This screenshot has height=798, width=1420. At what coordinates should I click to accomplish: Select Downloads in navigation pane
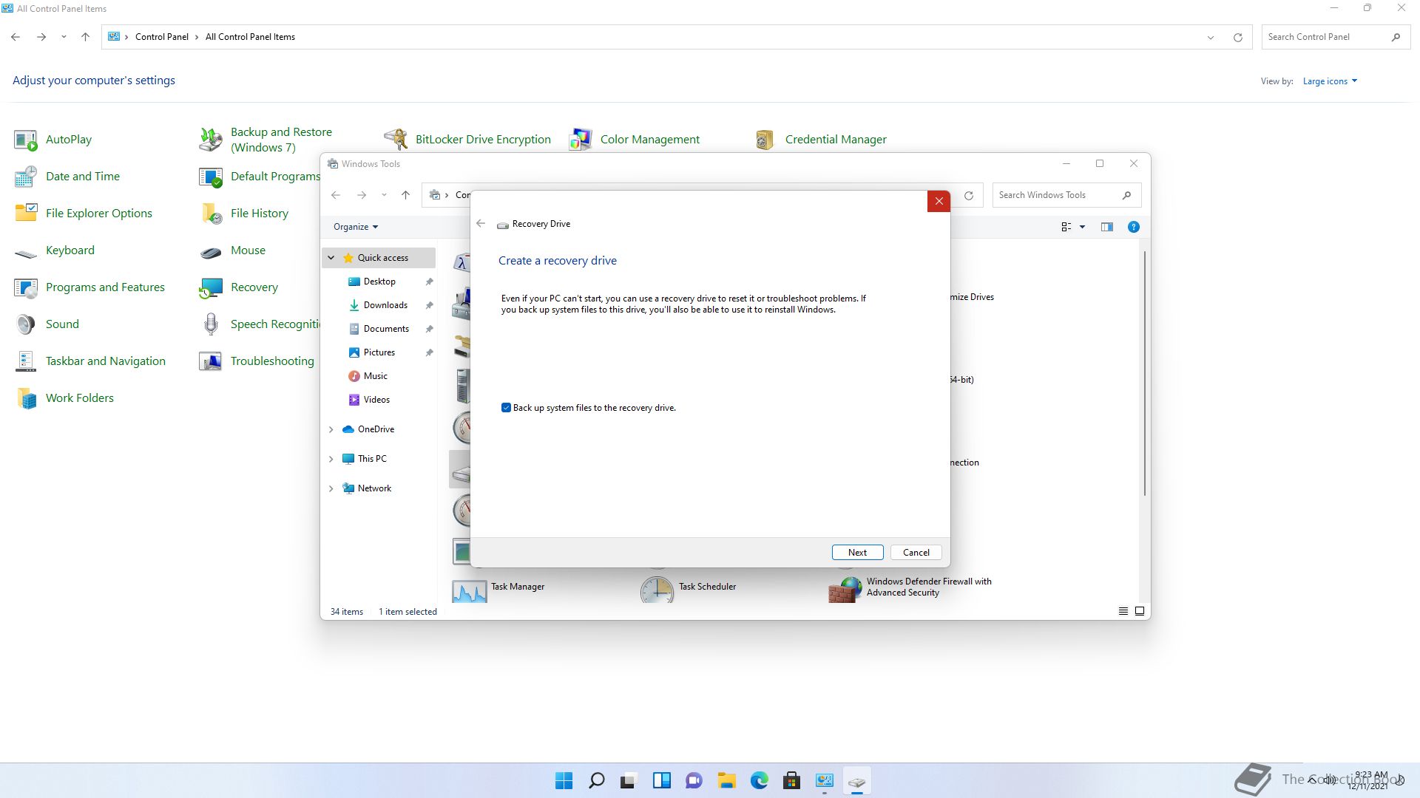[385, 305]
